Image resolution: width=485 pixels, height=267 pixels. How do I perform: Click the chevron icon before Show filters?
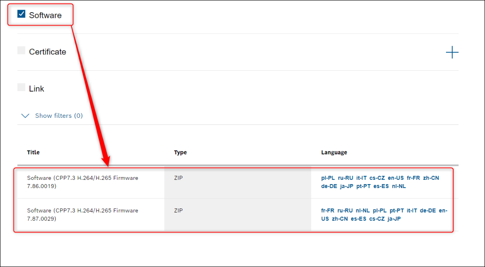26,116
